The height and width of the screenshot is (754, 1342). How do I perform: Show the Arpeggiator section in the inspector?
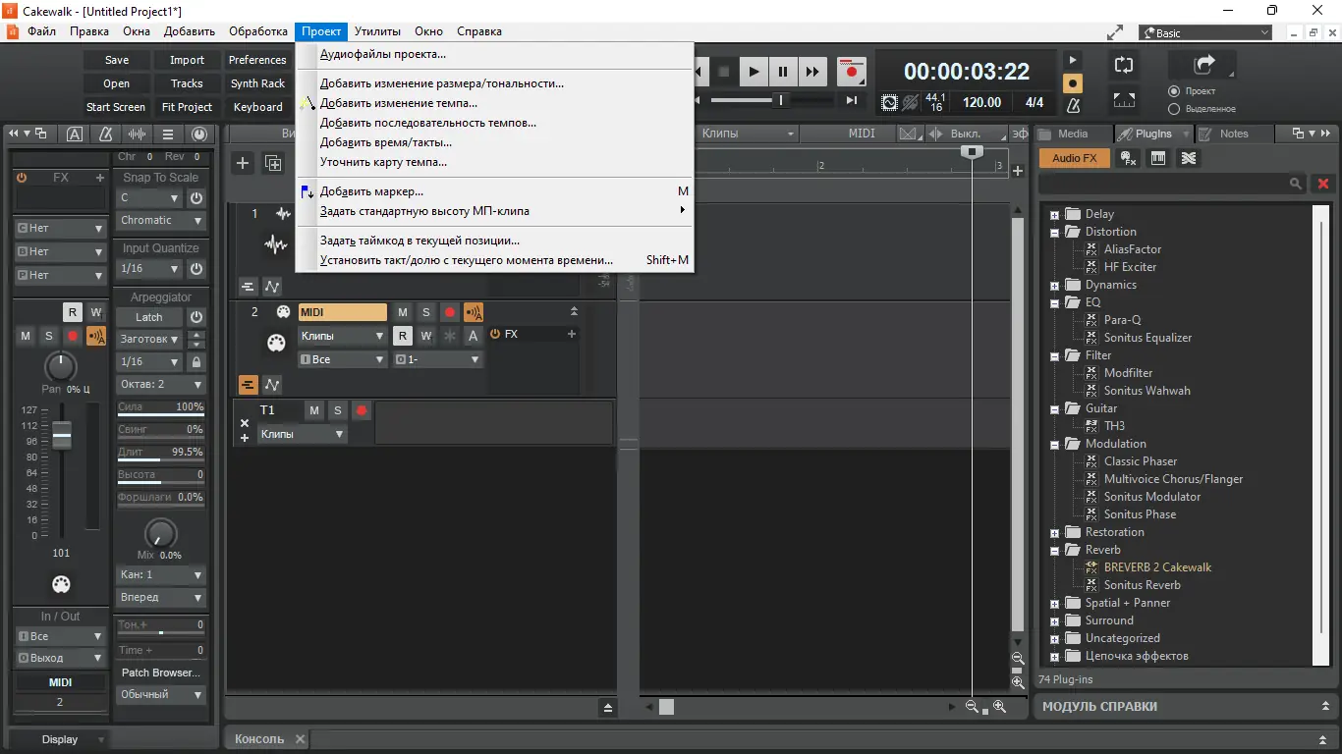pyautogui.click(x=161, y=296)
